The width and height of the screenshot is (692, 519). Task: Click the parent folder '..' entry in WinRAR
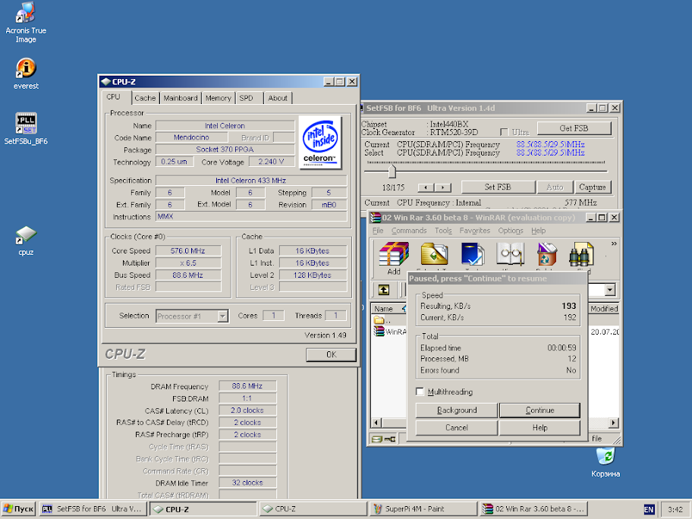382,320
